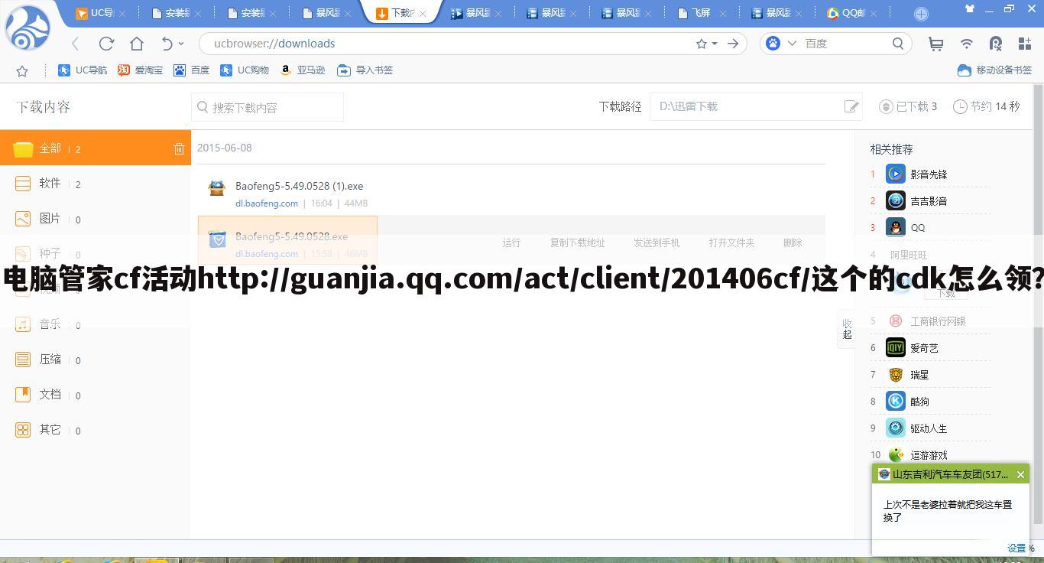Close the 山东吉利汽车车友团 popup

1020,475
